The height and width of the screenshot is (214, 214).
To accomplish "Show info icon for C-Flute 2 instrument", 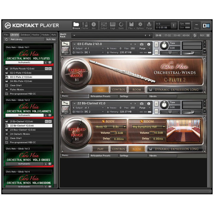I will pyautogui.click(x=149, y=44).
